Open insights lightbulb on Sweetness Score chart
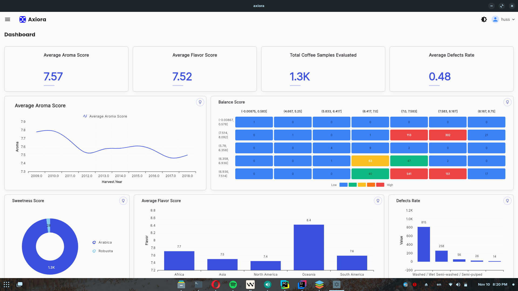 pyautogui.click(x=123, y=200)
